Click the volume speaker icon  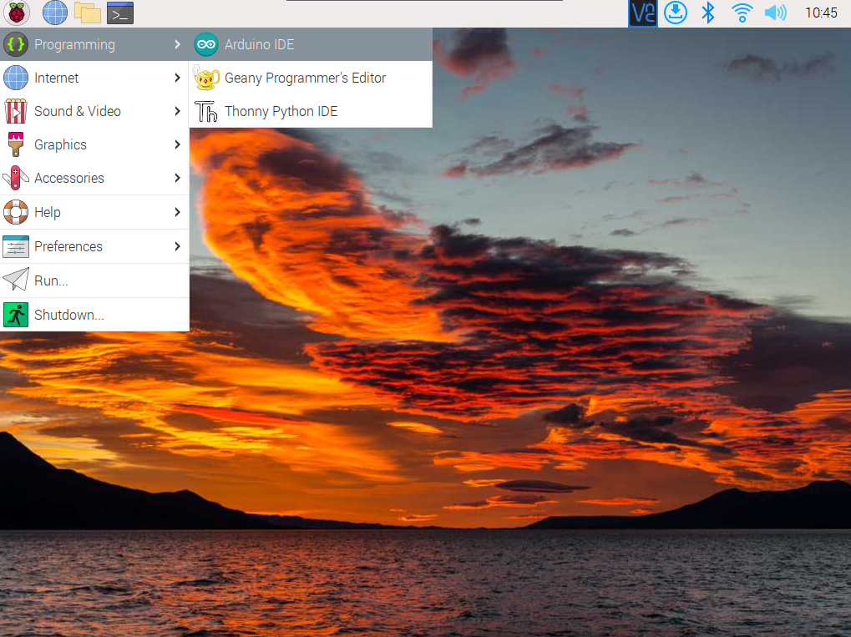775,13
